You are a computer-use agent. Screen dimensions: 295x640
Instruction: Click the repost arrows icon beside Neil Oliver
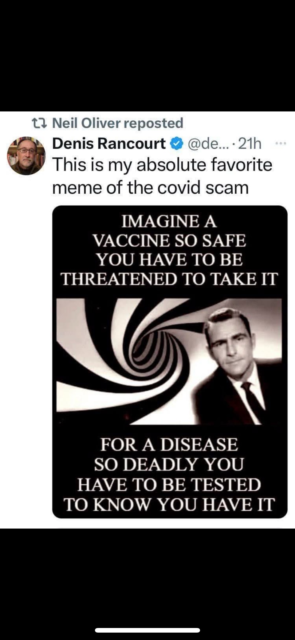39,123
